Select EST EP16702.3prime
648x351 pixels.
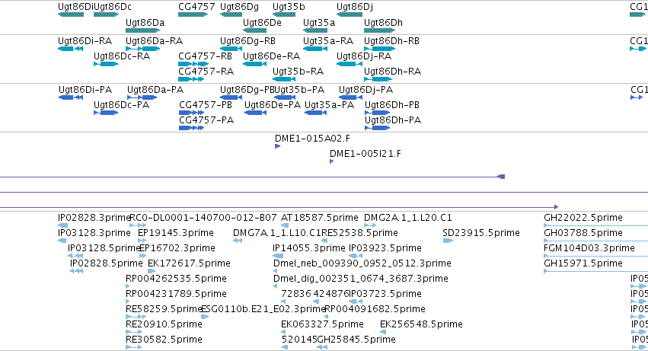(177, 248)
